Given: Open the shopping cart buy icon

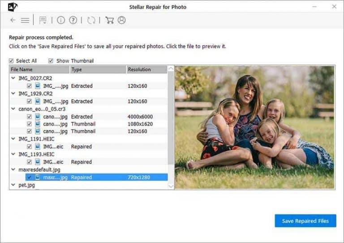Looking at the screenshot, I should pyautogui.click(x=109, y=20).
